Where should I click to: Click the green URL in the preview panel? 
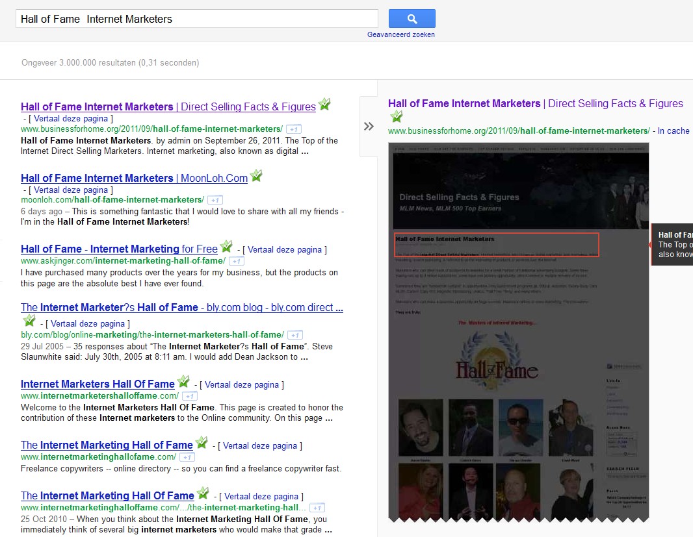click(x=519, y=131)
